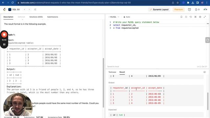The width and height of the screenshot is (210, 118).
Task: Open the editor shortcuts icon
Action: tap(196, 17)
